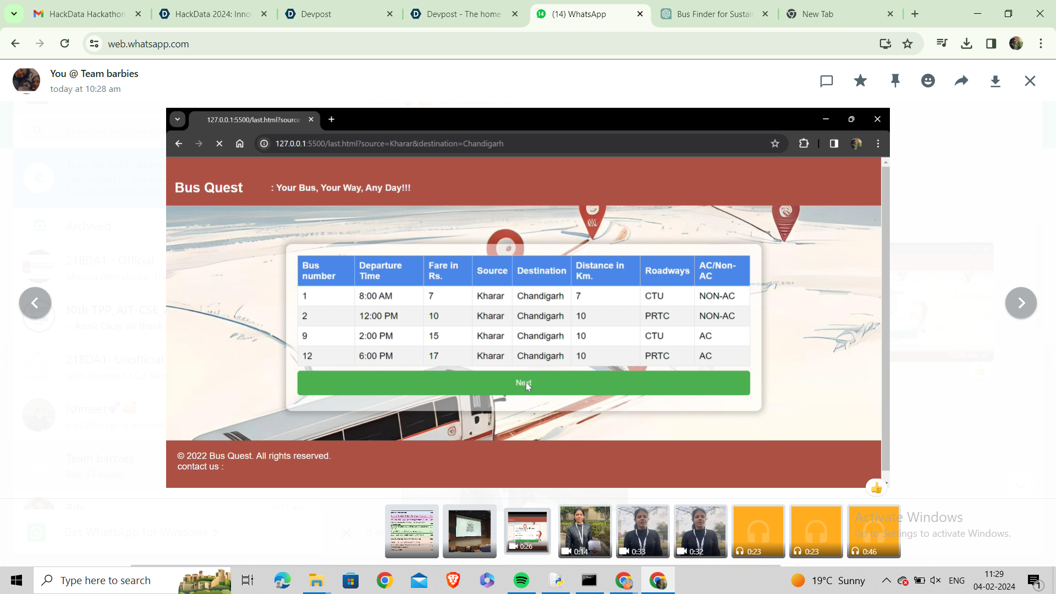Show hidden system tray icons
This screenshot has width=1056, height=594.
(886, 580)
